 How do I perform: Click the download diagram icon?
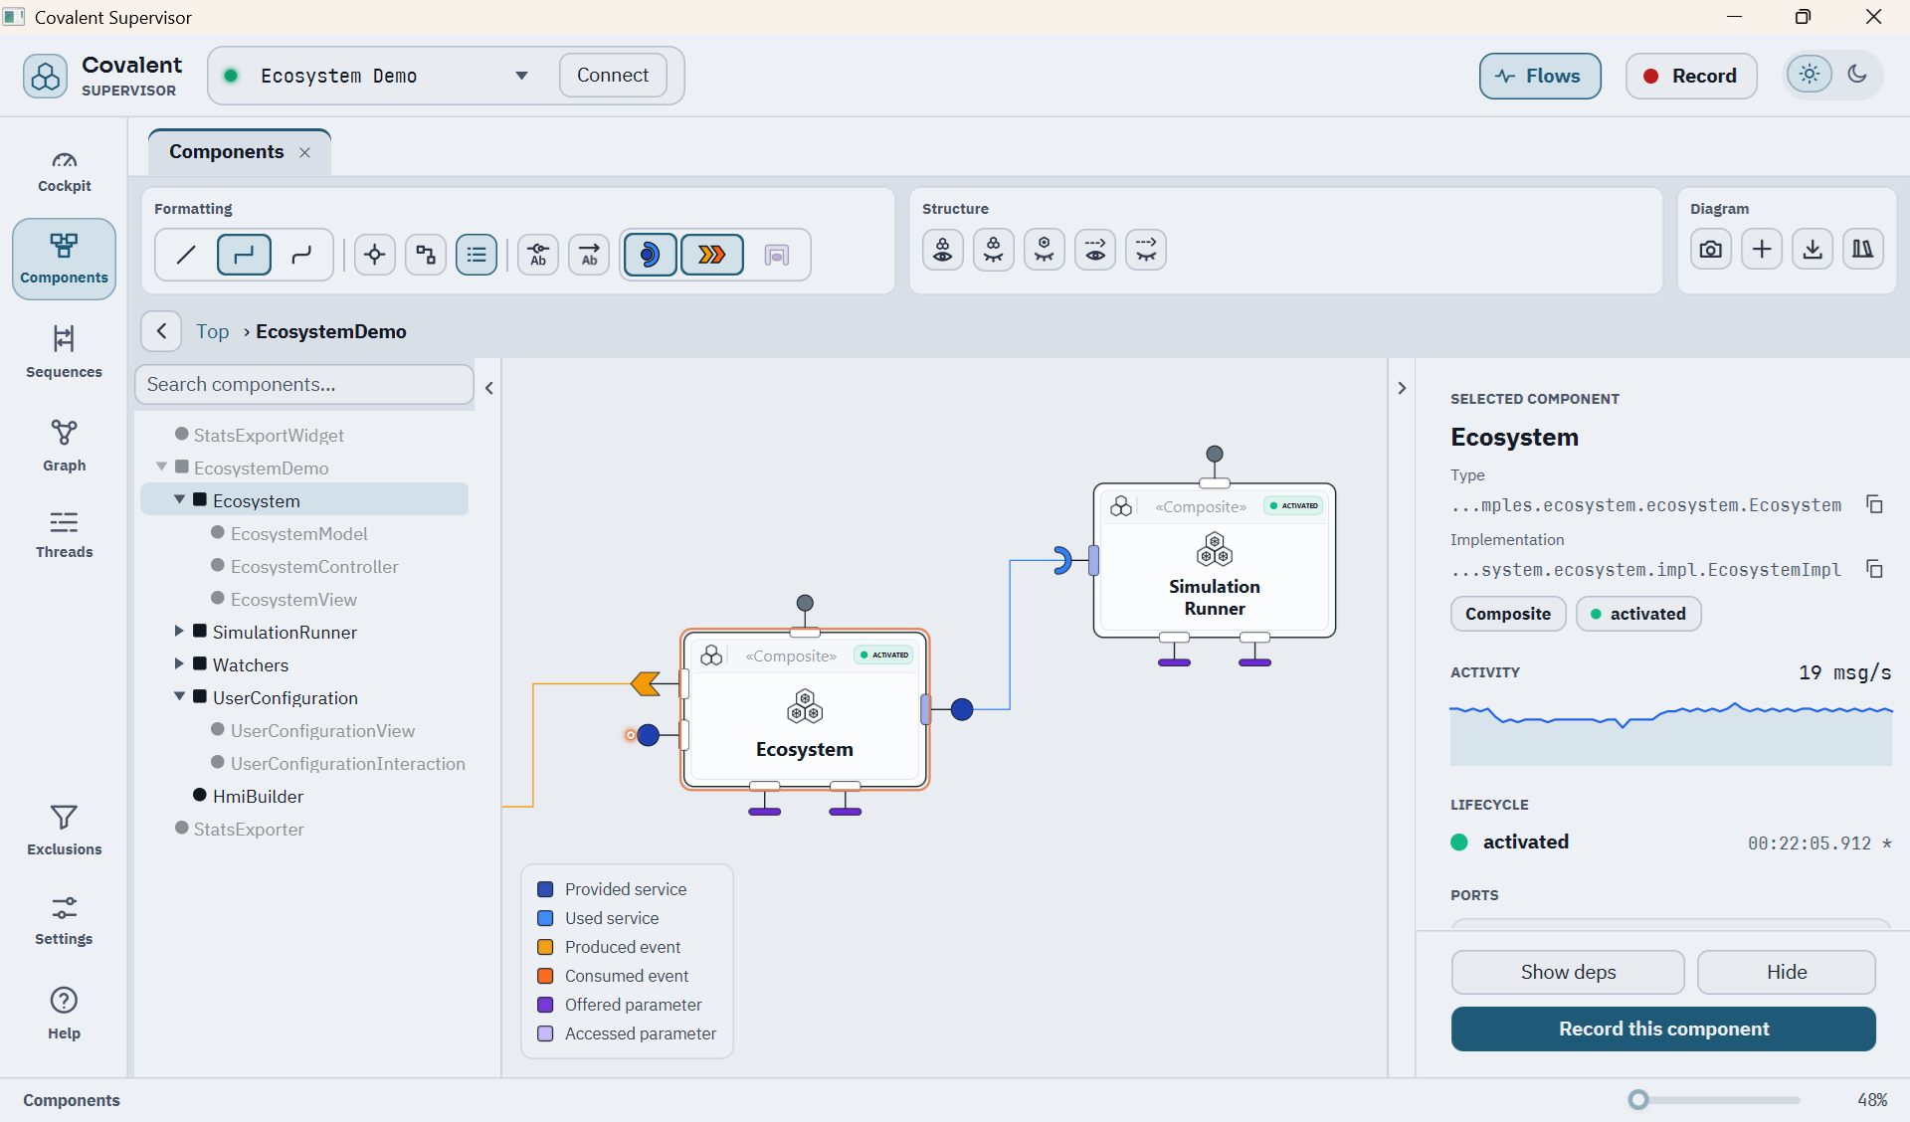pos(1813,249)
